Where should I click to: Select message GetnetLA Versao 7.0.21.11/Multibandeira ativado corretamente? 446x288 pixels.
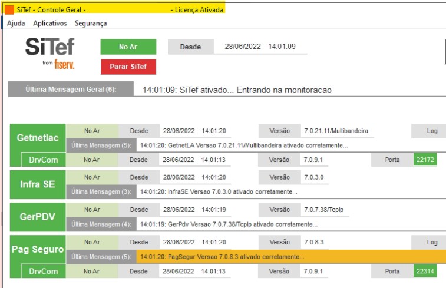click(244, 145)
